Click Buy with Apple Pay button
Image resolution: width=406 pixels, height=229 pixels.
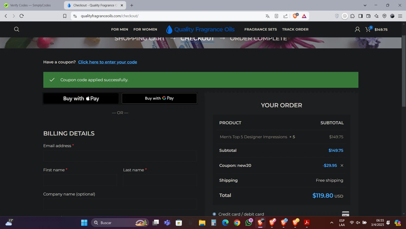[x=81, y=98]
